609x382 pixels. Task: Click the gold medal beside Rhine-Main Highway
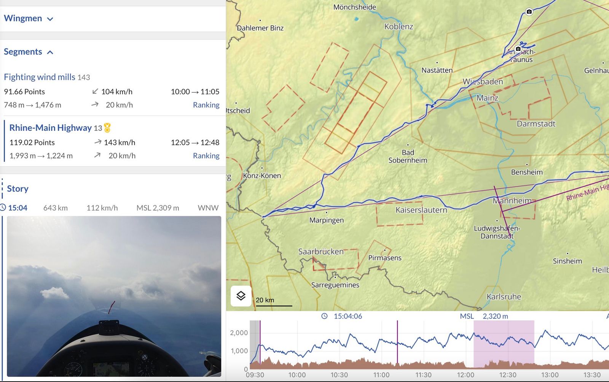[107, 128]
